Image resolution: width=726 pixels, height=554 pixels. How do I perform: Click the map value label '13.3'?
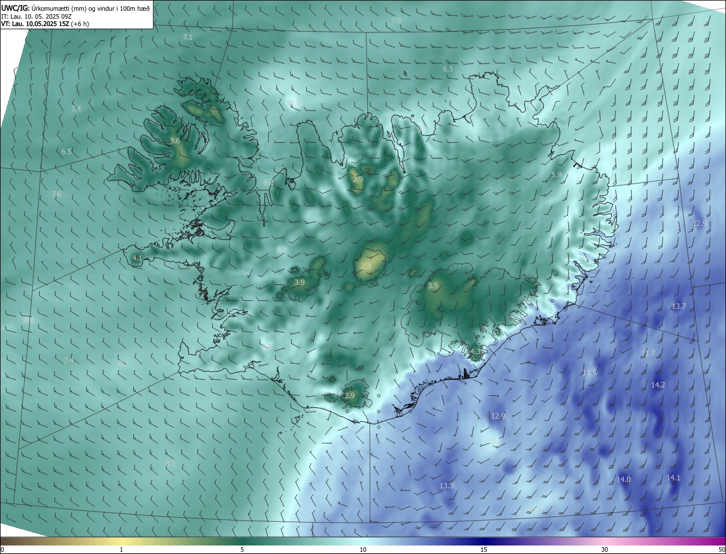pos(446,485)
